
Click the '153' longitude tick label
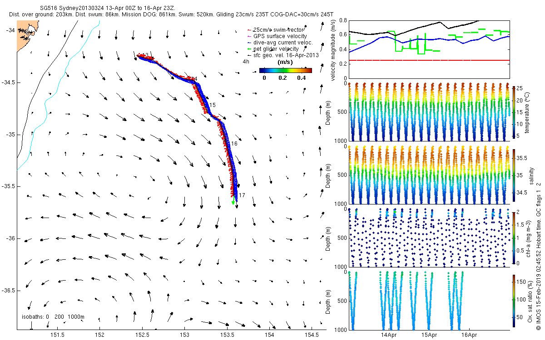pyautogui.click(x=185, y=335)
